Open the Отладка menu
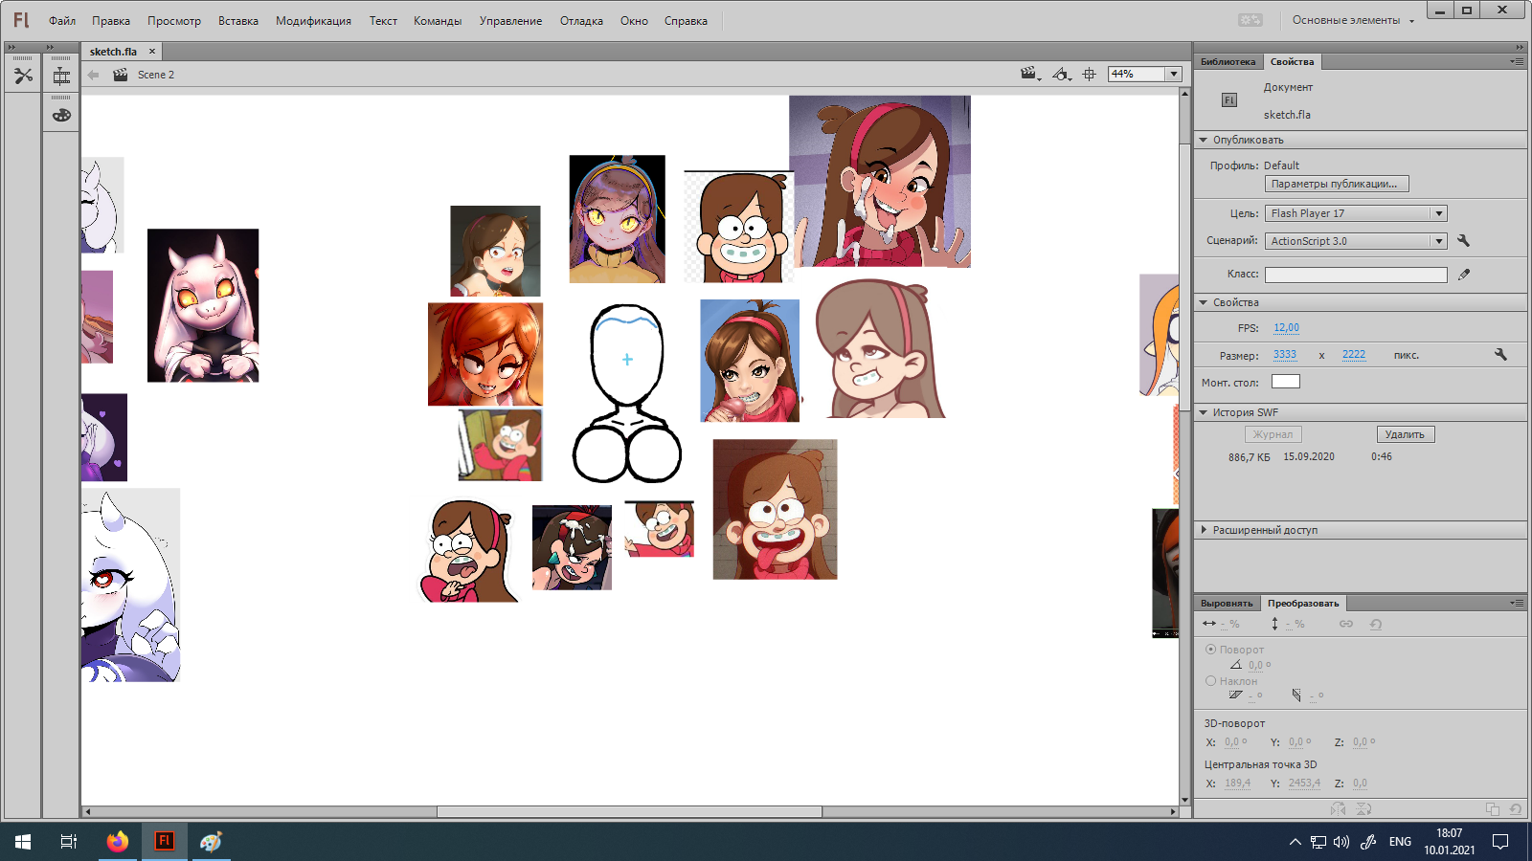Viewport: 1532px width, 861px height. [x=581, y=21]
